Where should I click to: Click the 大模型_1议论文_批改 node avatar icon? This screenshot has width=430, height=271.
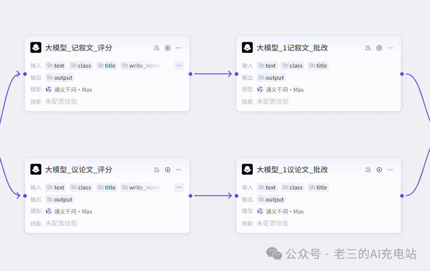(248, 170)
